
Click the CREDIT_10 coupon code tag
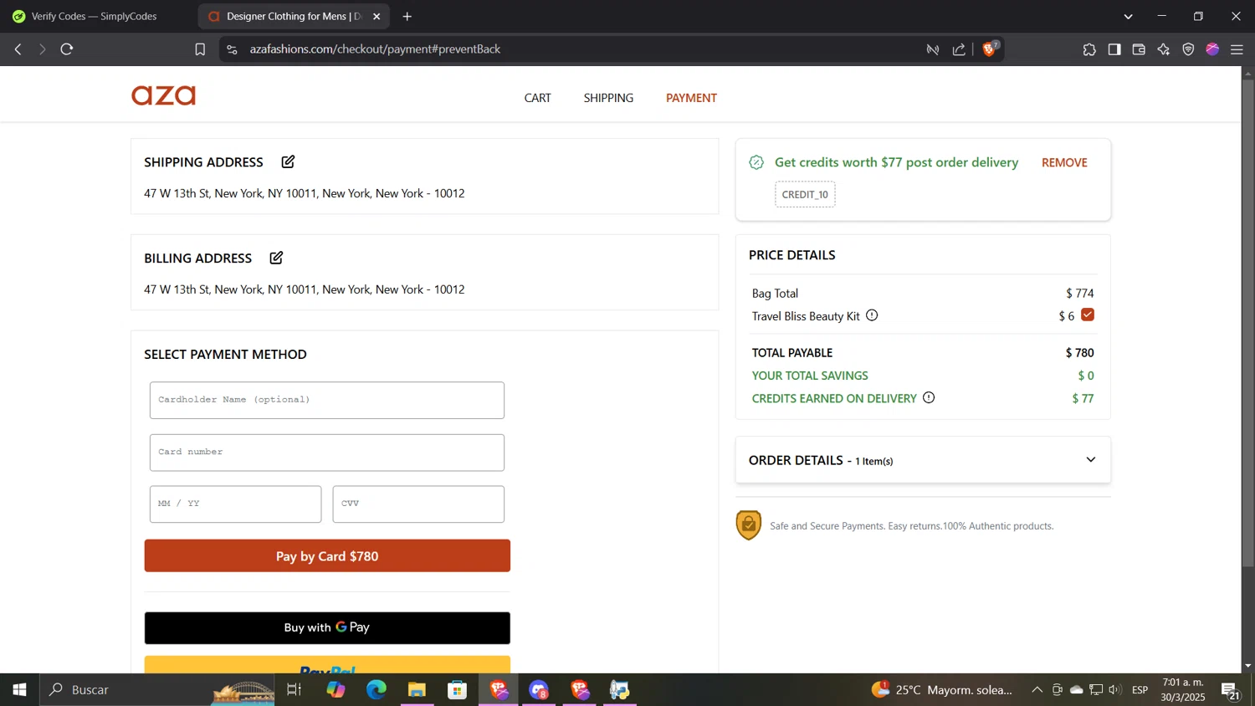pos(805,194)
